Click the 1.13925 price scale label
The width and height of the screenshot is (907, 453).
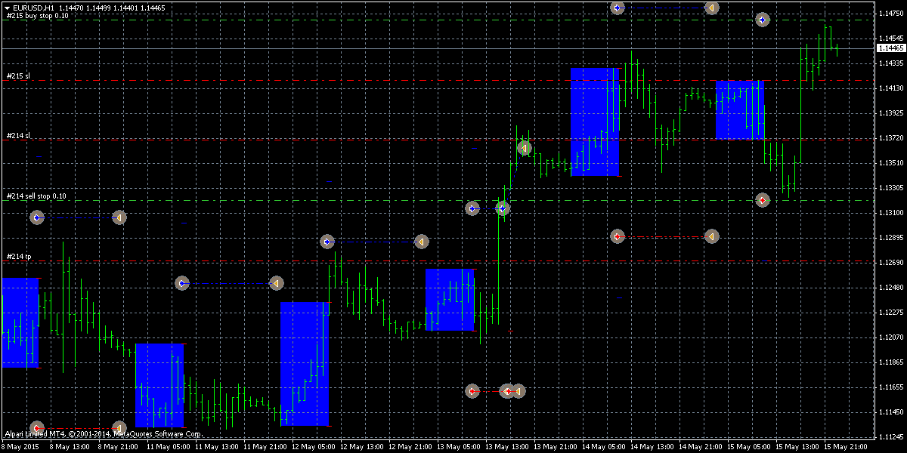pyautogui.click(x=891, y=112)
